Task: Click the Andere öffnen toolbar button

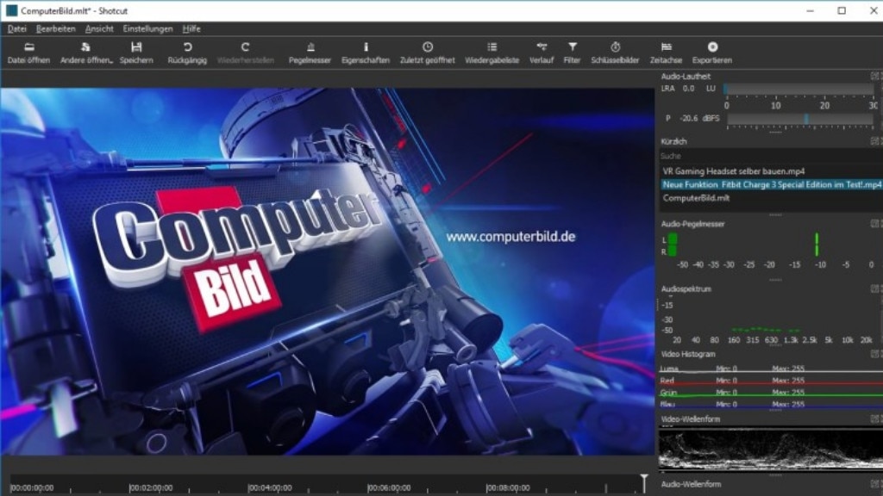Action: coord(85,53)
